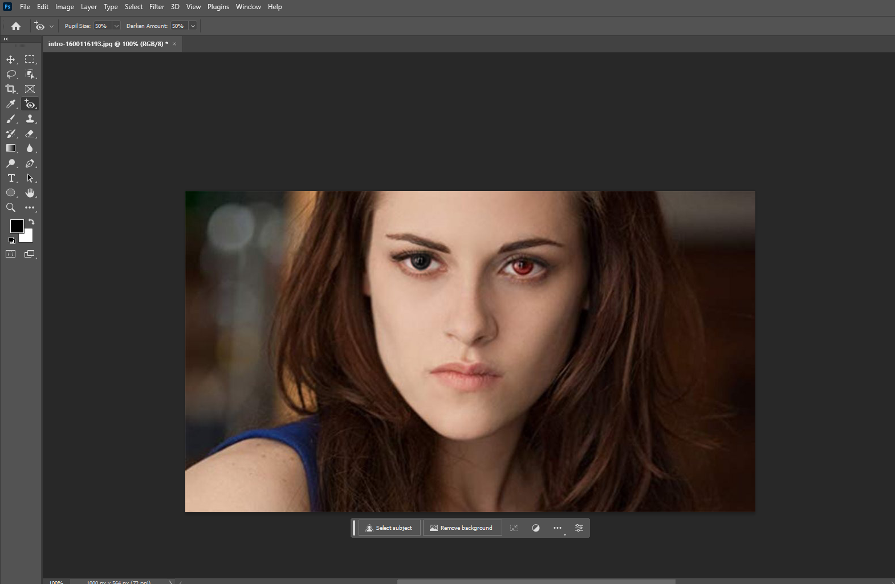Open the black foreground color swatch
895x584 pixels.
point(16,226)
